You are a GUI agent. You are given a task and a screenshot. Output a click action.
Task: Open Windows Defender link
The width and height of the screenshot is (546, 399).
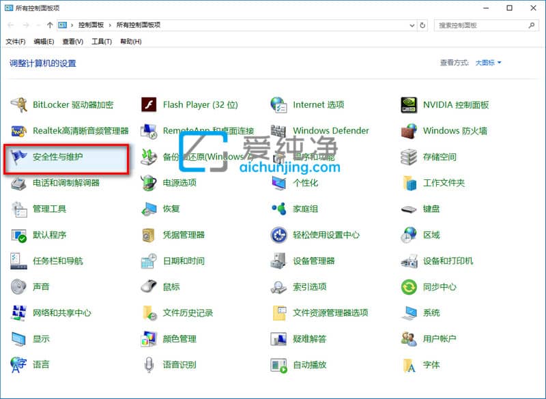[331, 131]
